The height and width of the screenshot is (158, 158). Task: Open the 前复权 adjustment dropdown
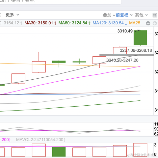click(124, 15)
